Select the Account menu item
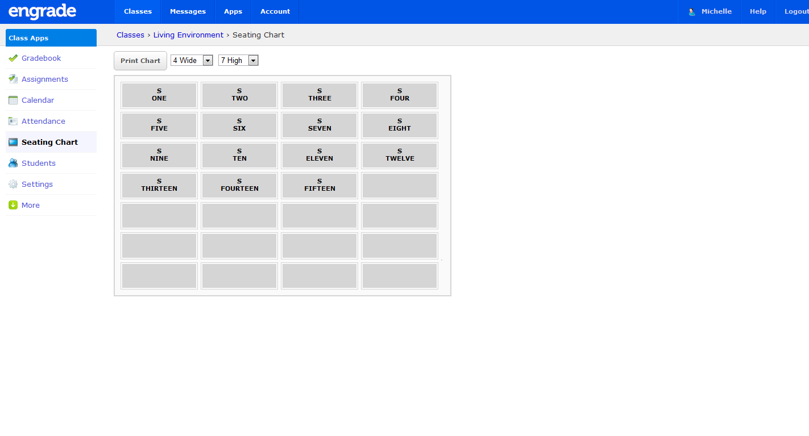Image resolution: width=809 pixels, height=436 pixels. pyautogui.click(x=275, y=11)
